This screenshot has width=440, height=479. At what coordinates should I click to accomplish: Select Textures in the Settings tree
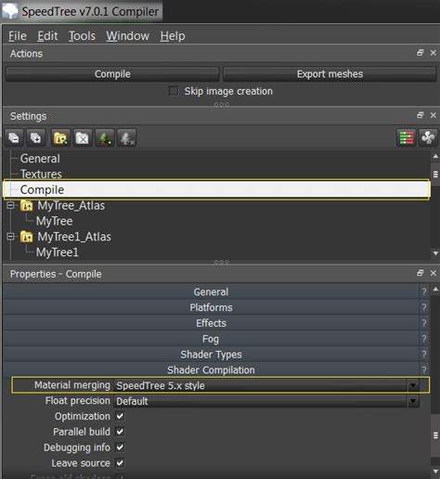(x=41, y=174)
